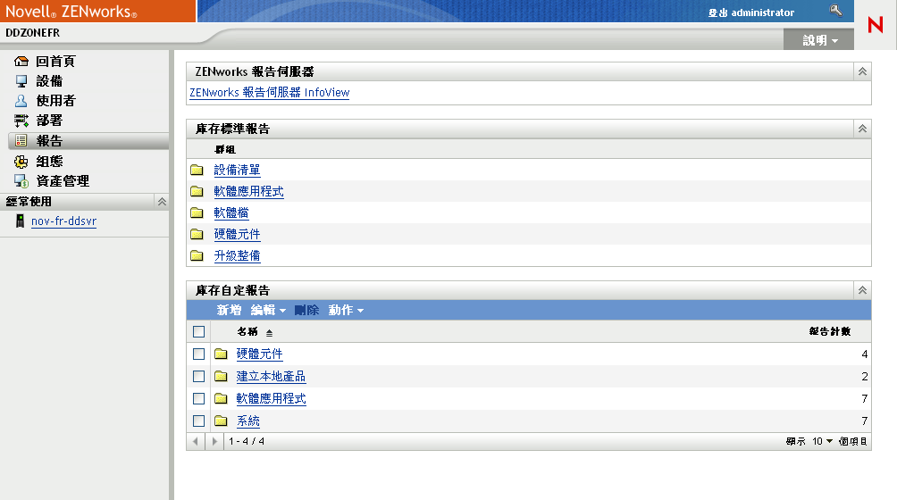Click folder icon next to 設備清單
Viewport: 897px width, 500px height.
[197, 170]
